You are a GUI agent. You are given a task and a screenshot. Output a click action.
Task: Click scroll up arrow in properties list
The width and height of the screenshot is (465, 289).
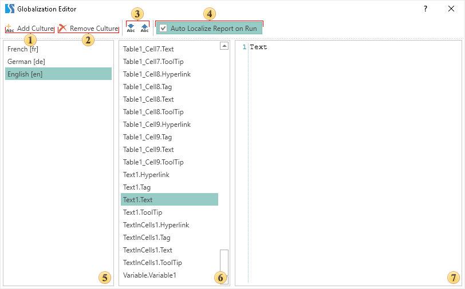point(224,46)
